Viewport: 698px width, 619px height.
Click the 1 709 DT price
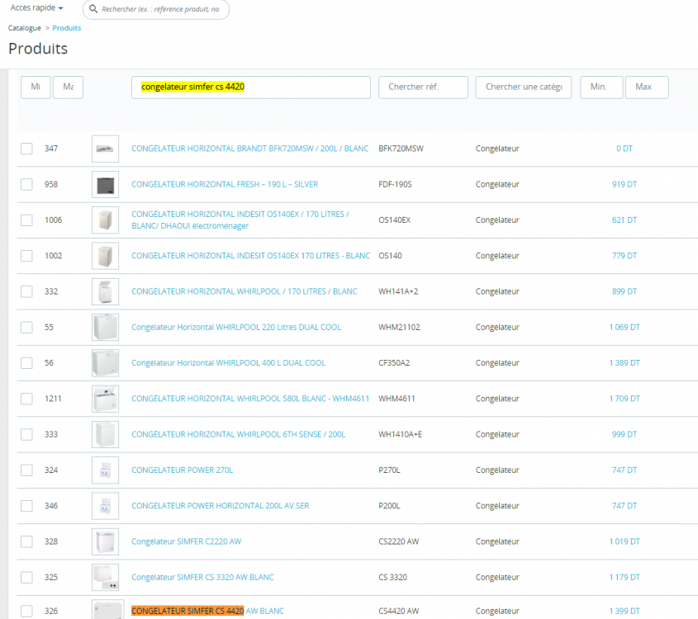[x=624, y=399]
